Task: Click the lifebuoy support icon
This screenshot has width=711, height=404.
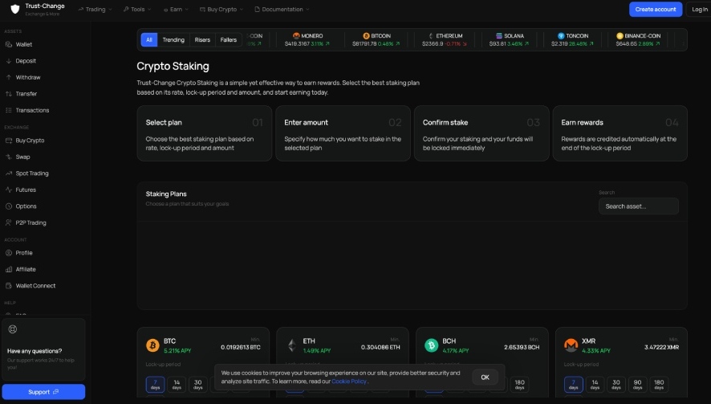Action: (x=13, y=329)
